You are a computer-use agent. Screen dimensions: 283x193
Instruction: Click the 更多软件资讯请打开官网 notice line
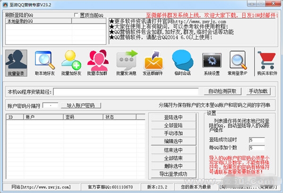click(168, 21)
